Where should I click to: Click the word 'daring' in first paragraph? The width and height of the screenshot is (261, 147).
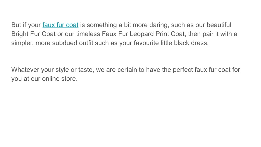point(159,25)
